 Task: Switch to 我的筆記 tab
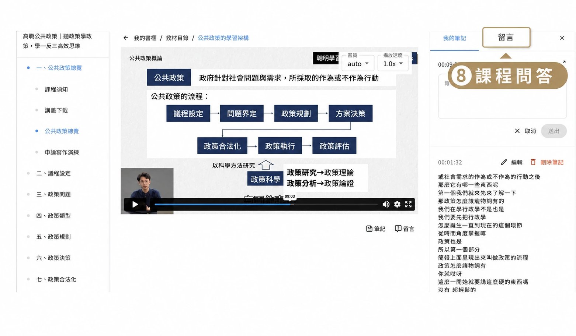pyautogui.click(x=454, y=38)
